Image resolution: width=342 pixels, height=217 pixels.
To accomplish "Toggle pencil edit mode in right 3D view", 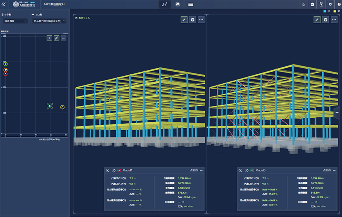I will (x=317, y=19).
